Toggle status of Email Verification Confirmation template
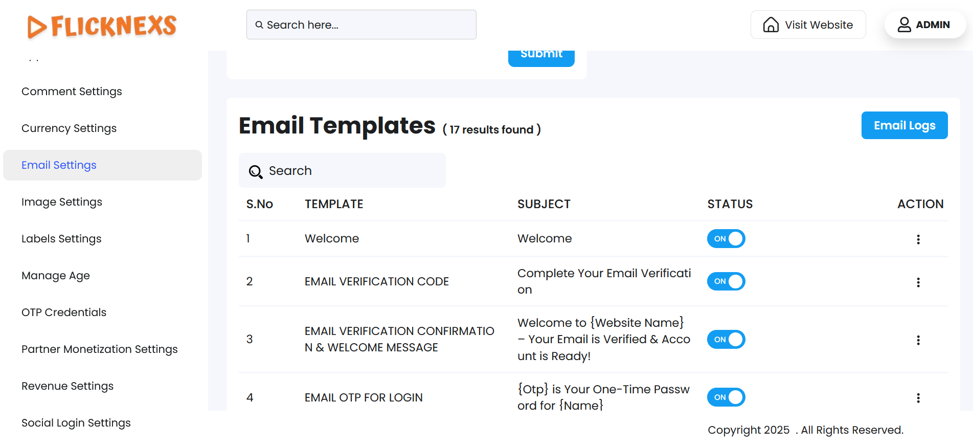973x447 pixels. pos(726,340)
